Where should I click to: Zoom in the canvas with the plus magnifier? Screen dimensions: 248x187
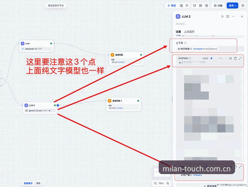point(167,183)
